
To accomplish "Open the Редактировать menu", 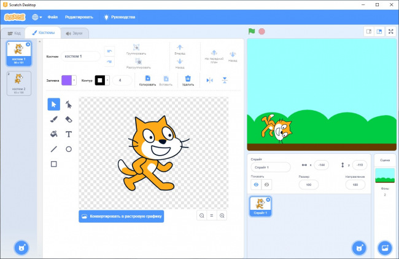I will coord(79,17).
